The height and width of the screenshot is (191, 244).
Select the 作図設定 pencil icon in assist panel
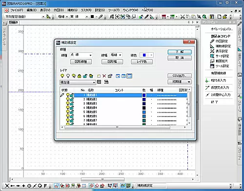point(212,41)
